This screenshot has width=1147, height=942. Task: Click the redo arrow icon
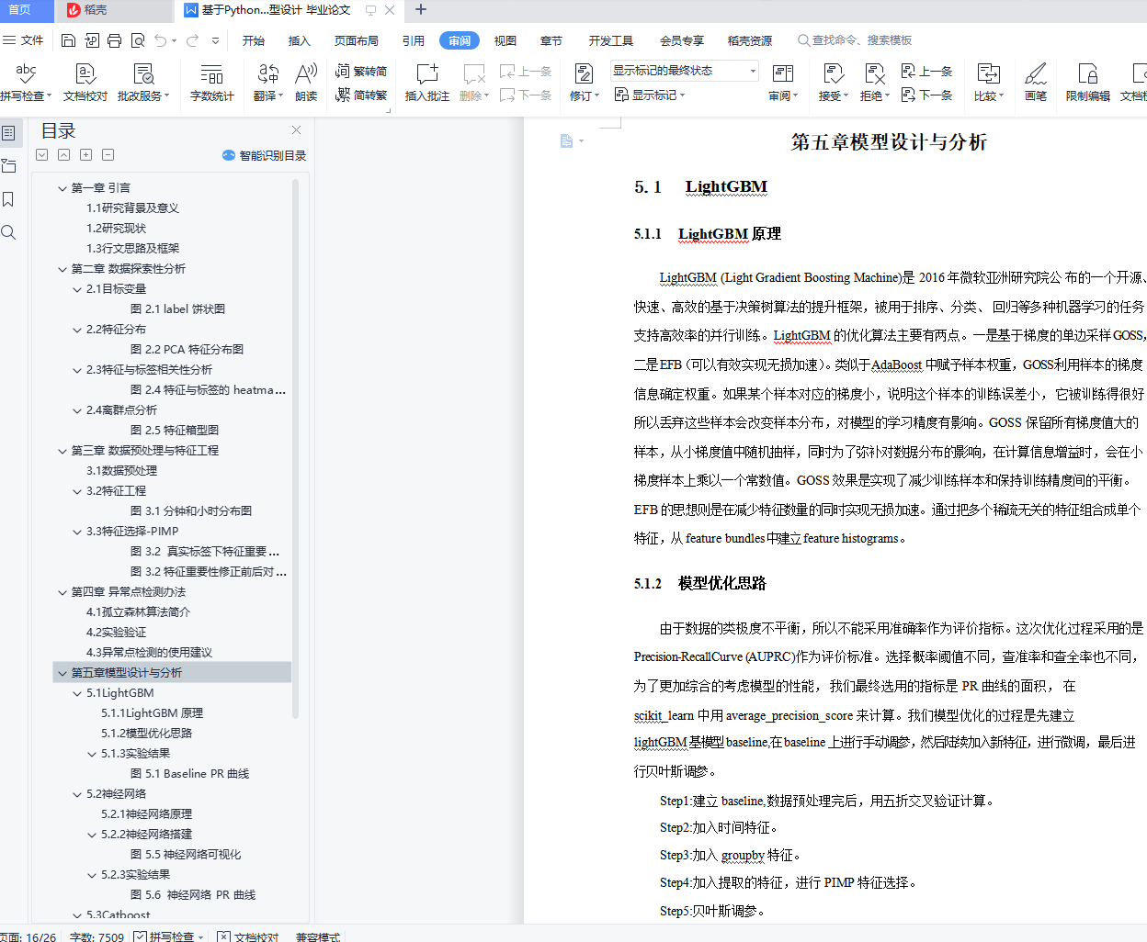(192, 40)
